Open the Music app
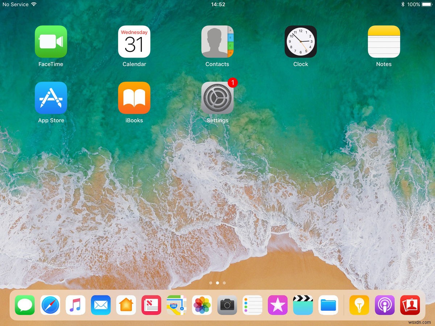 coord(75,305)
